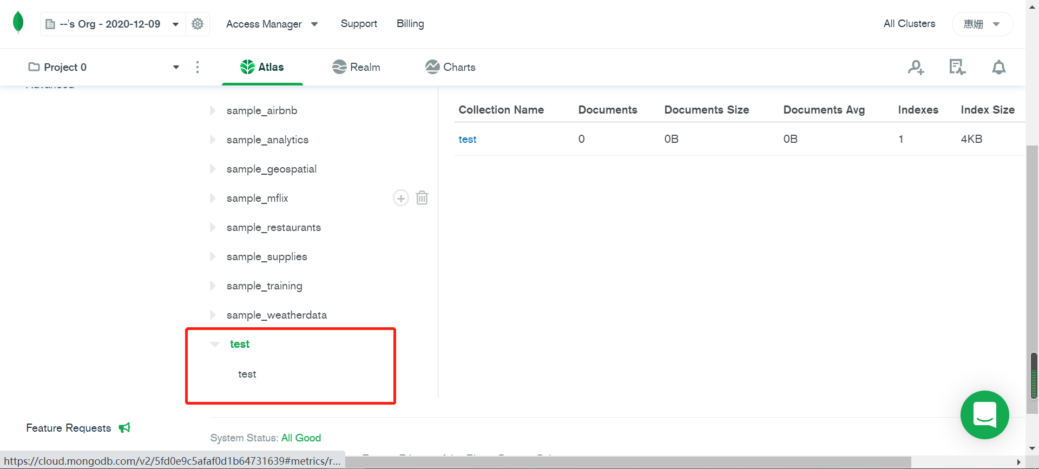
Task: Delete sample_mflix database trash icon
Action: click(422, 197)
